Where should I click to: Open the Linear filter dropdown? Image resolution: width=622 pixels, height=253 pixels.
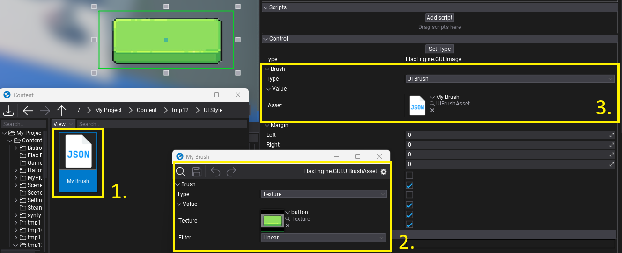[324, 238]
